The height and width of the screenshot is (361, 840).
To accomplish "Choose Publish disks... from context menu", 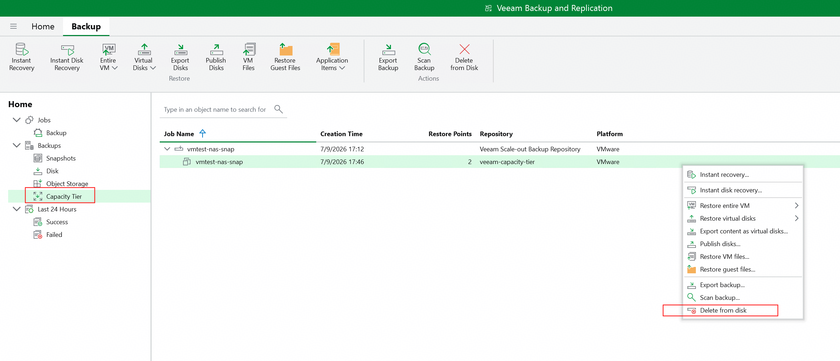I will tap(743, 244).
